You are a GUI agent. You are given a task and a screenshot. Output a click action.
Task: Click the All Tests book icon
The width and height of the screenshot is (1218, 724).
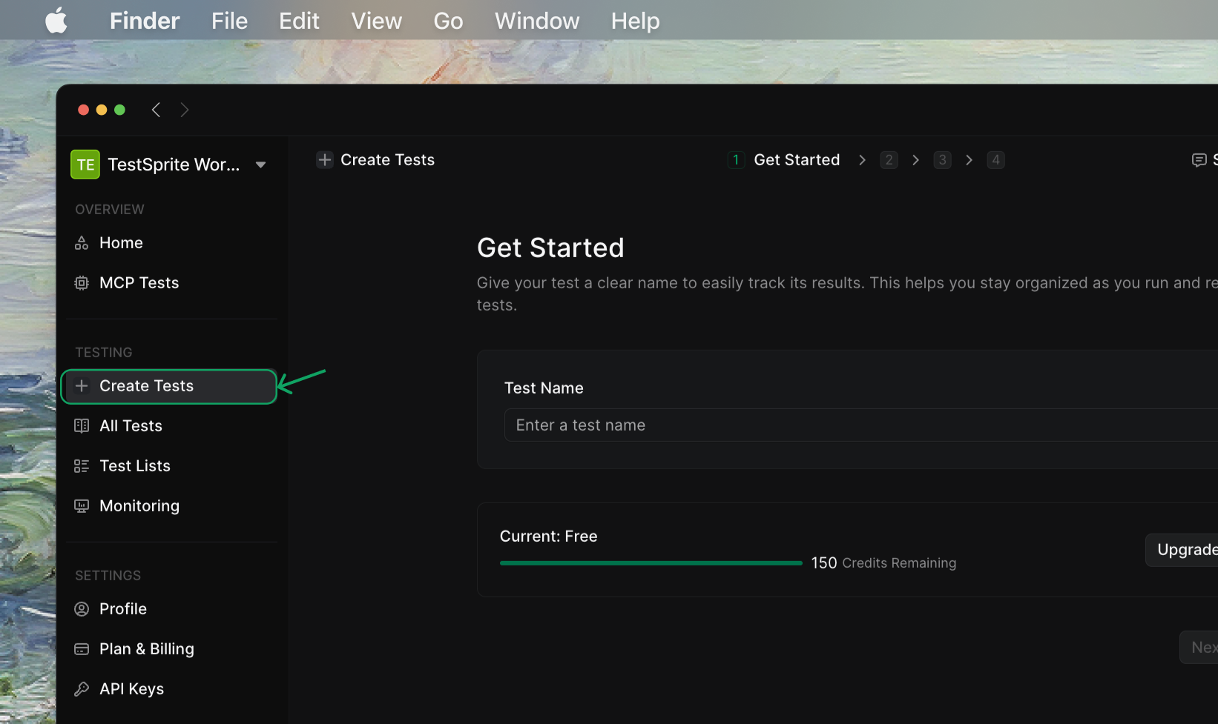(82, 426)
